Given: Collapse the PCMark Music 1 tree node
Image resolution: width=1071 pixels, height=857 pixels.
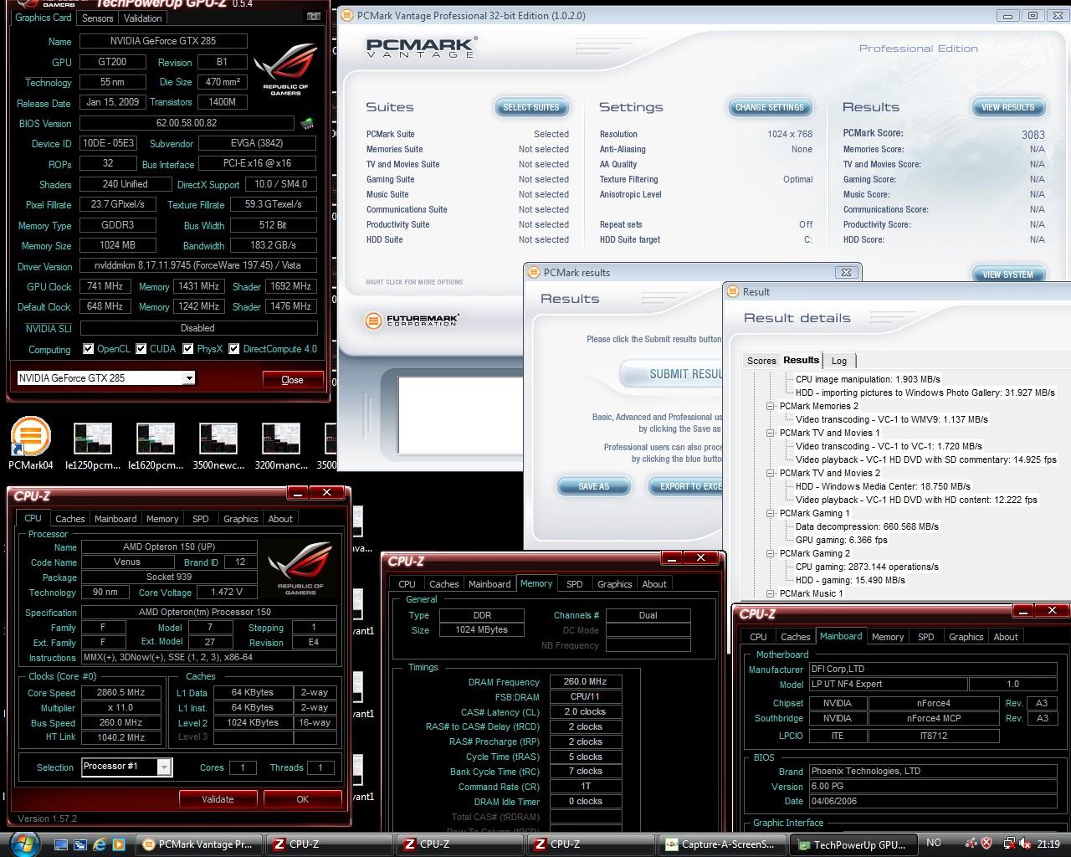Looking at the screenshot, I should (x=771, y=593).
